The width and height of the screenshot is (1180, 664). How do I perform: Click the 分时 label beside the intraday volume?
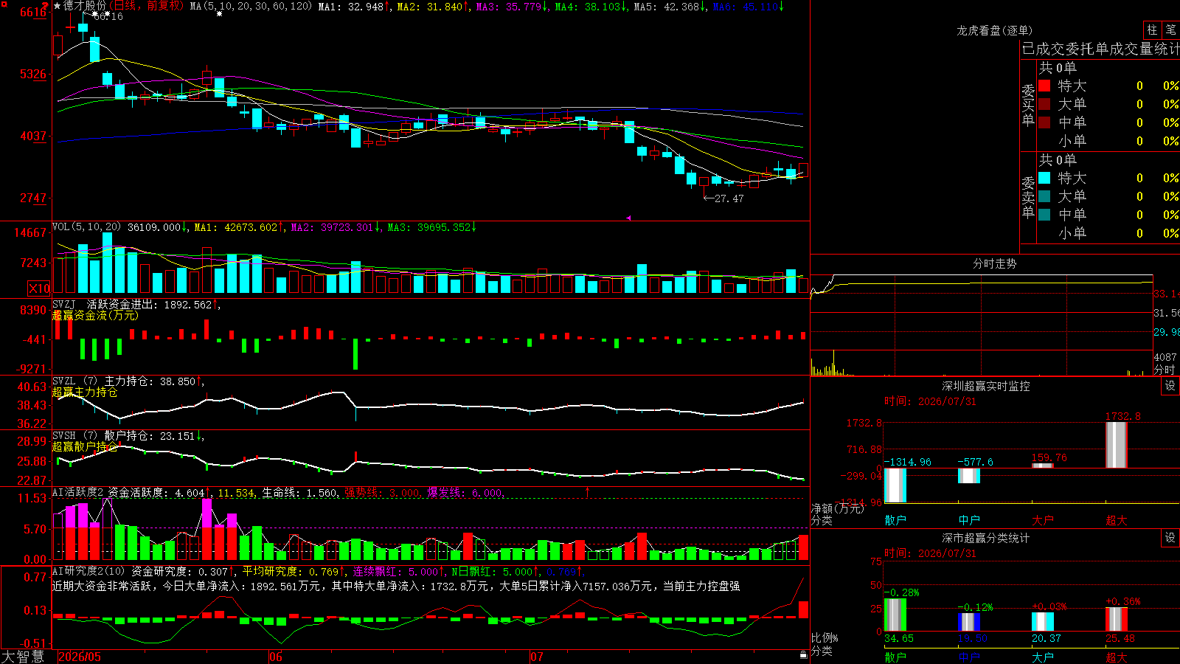[x=1165, y=370]
